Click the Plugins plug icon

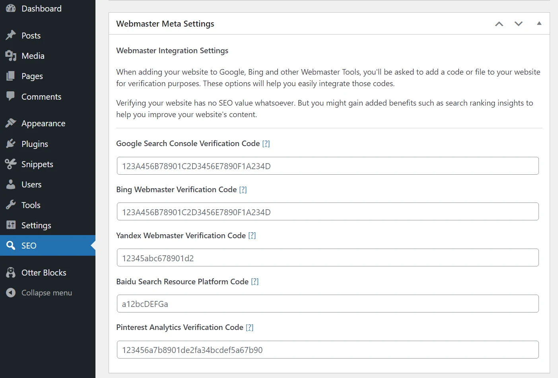click(11, 144)
